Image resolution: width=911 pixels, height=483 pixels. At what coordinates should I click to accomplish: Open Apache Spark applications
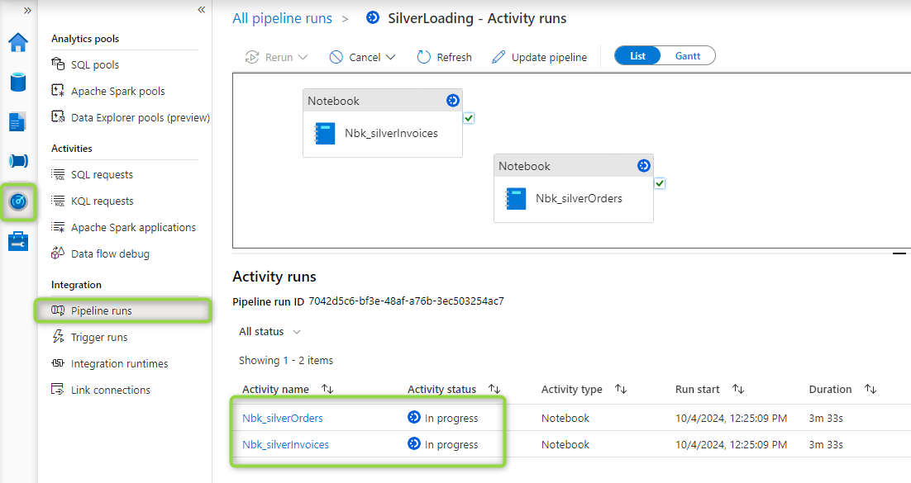click(133, 228)
